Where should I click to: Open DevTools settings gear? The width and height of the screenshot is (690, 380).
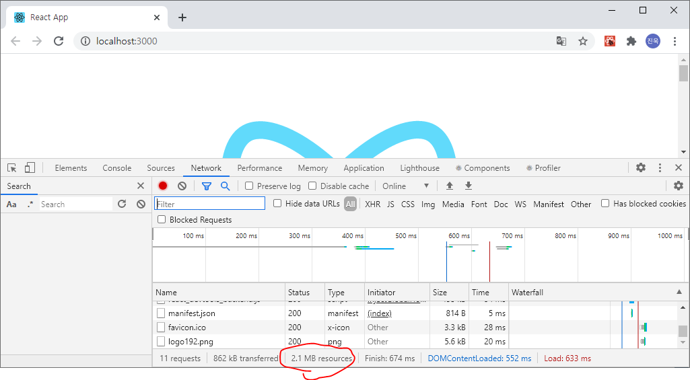click(641, 167)
